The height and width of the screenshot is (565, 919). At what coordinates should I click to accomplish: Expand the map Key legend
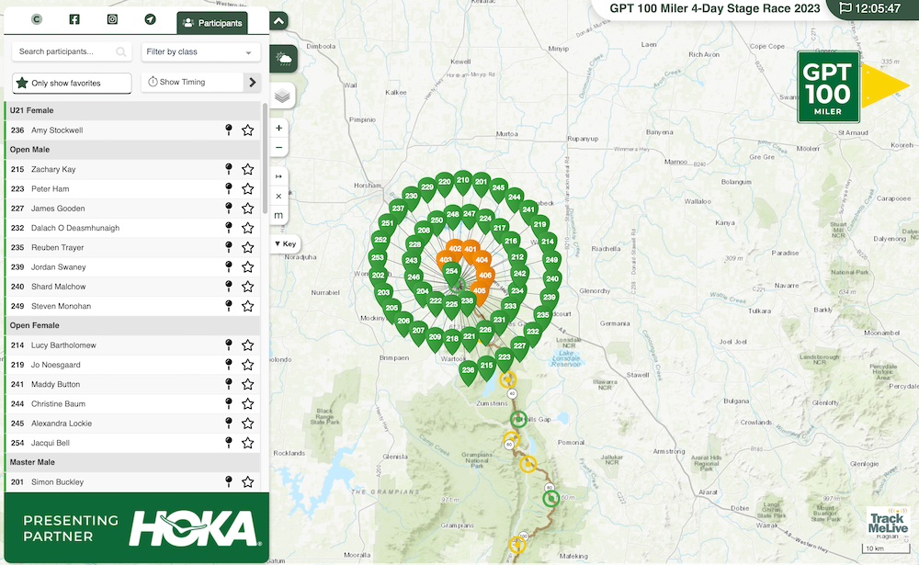(x=285, y=244)
